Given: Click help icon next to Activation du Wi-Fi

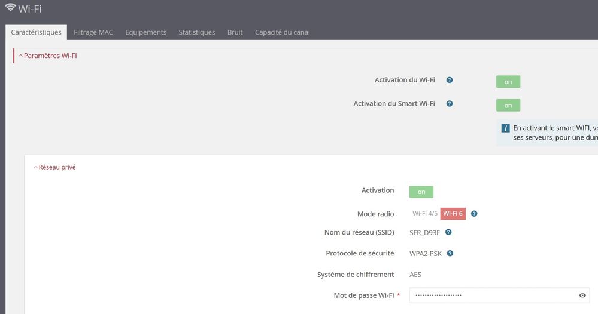Looking at the screenshot, I should pos(450,80).
